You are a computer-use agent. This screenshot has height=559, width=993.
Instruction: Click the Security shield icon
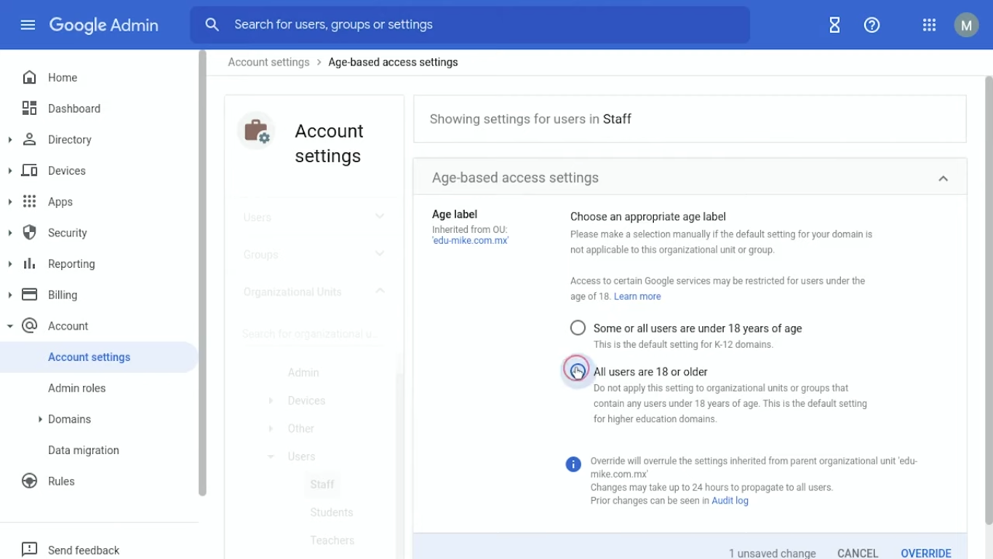(29, 233)
